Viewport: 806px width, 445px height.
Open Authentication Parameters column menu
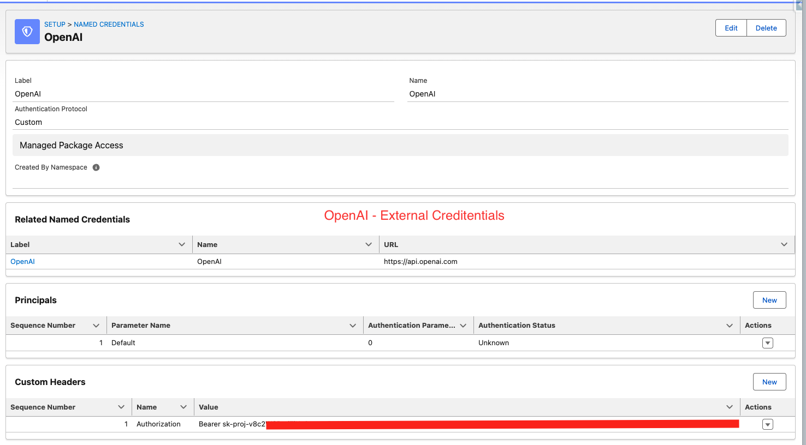click(x=463, y=326)
